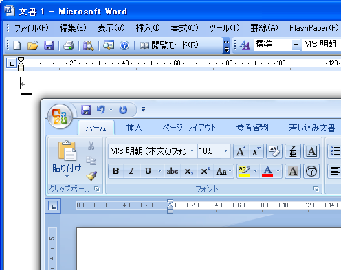The width and height of the screenshot is (341, 270).
Task: Toggle Bold formatting
Action: [x=116, y=171]
